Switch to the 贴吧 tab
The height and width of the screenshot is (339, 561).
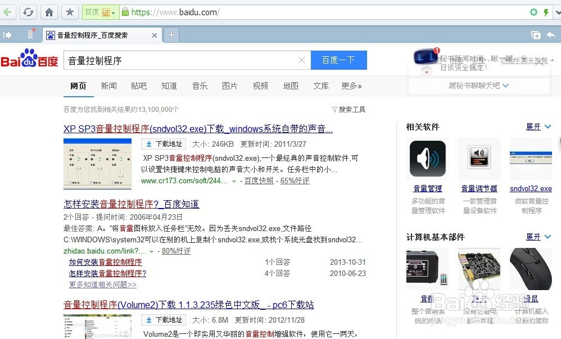click(x=139, y=86)
